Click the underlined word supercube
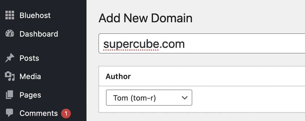This screenshot has height=121, width=305. pyautogui.click(x=131, y=45)
